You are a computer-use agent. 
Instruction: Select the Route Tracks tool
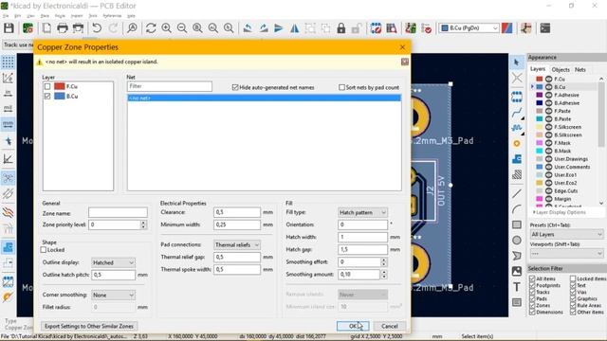click(517, 113)
